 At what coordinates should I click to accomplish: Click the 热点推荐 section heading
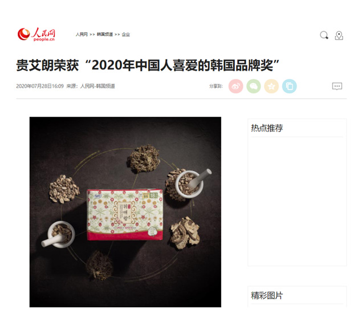click(267, 128)
